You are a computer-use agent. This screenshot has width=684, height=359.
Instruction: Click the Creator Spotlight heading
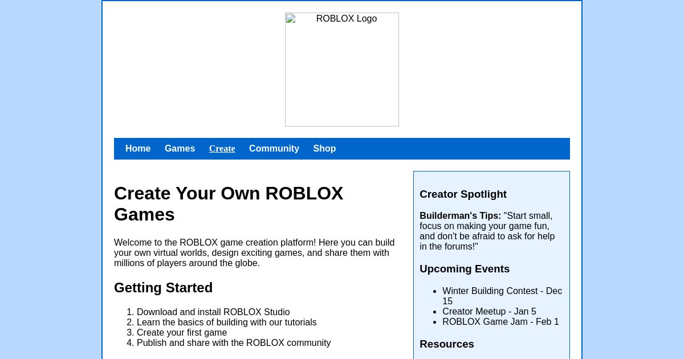click(463, 194)
